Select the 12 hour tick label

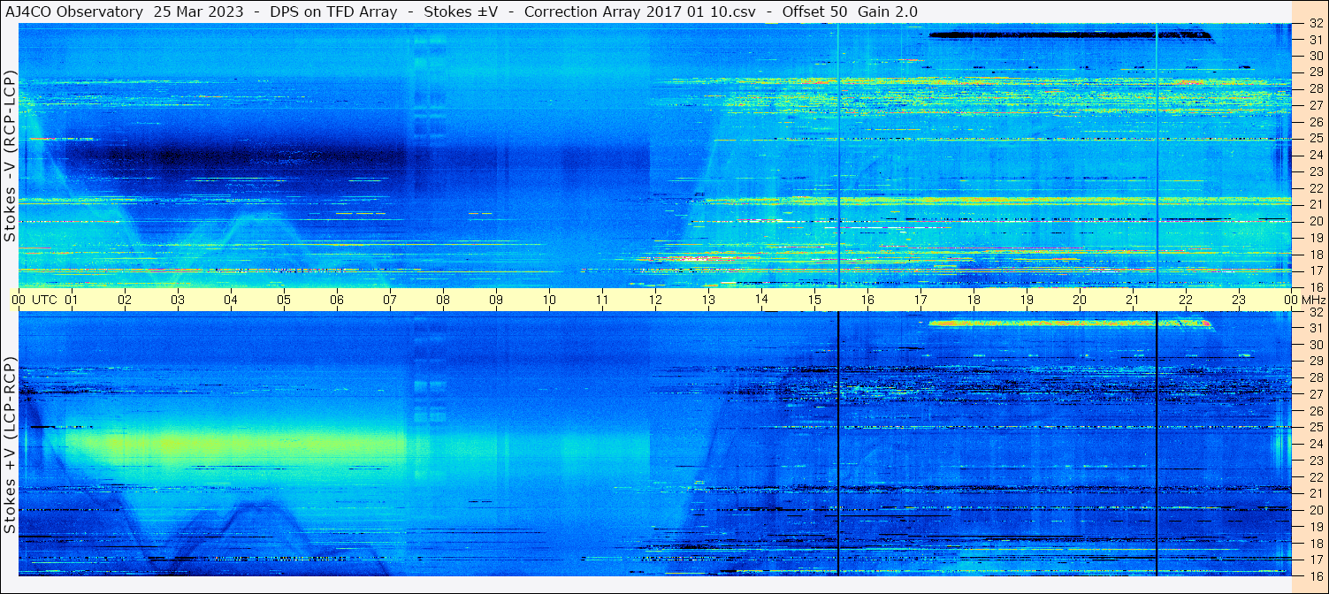click(x=655, y=300)
